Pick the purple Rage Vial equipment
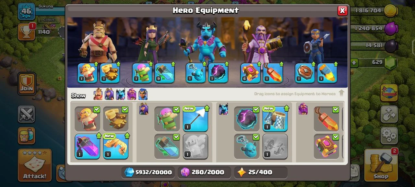 click(x=88, y=146)
